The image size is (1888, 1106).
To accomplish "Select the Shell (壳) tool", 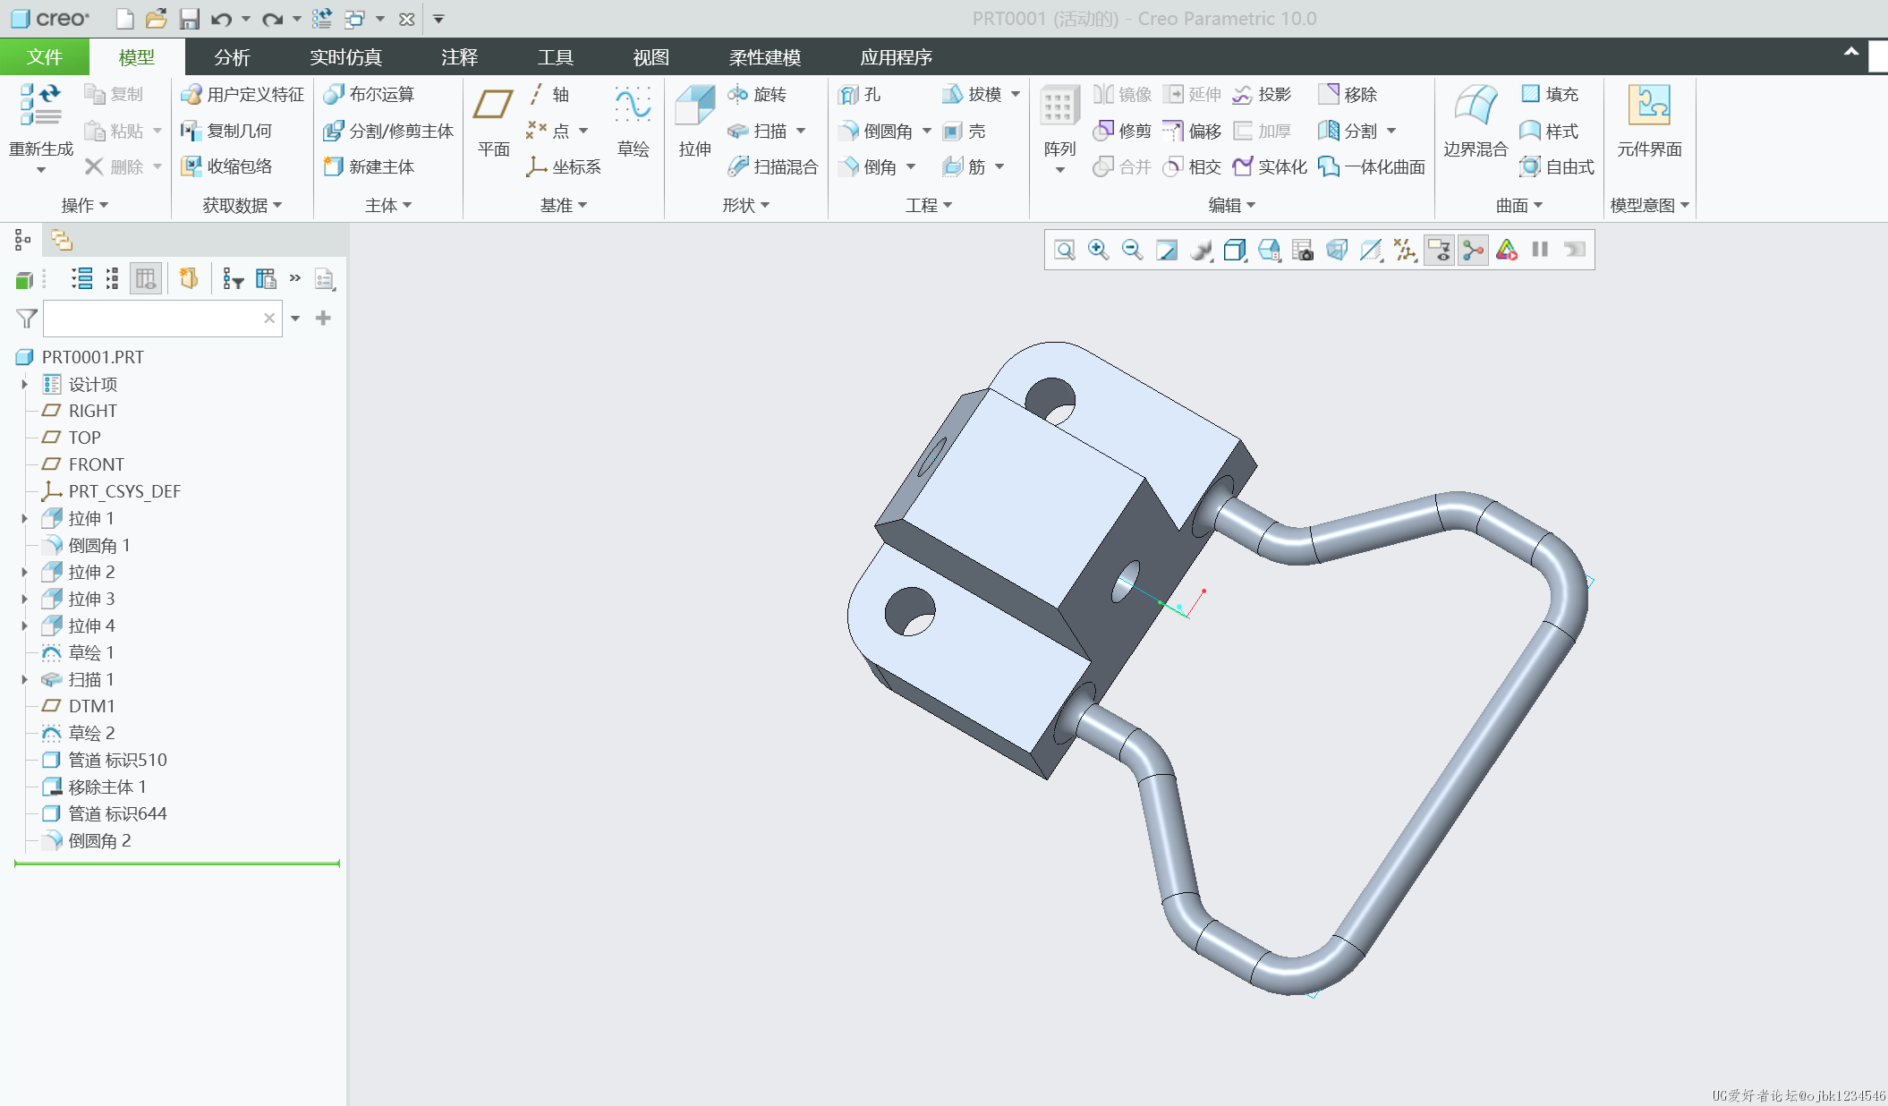I will (x=964, y=131).
